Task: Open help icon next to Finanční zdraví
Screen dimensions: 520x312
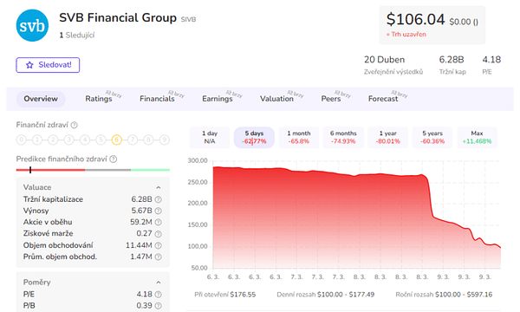Action: [x=75, y=125]
